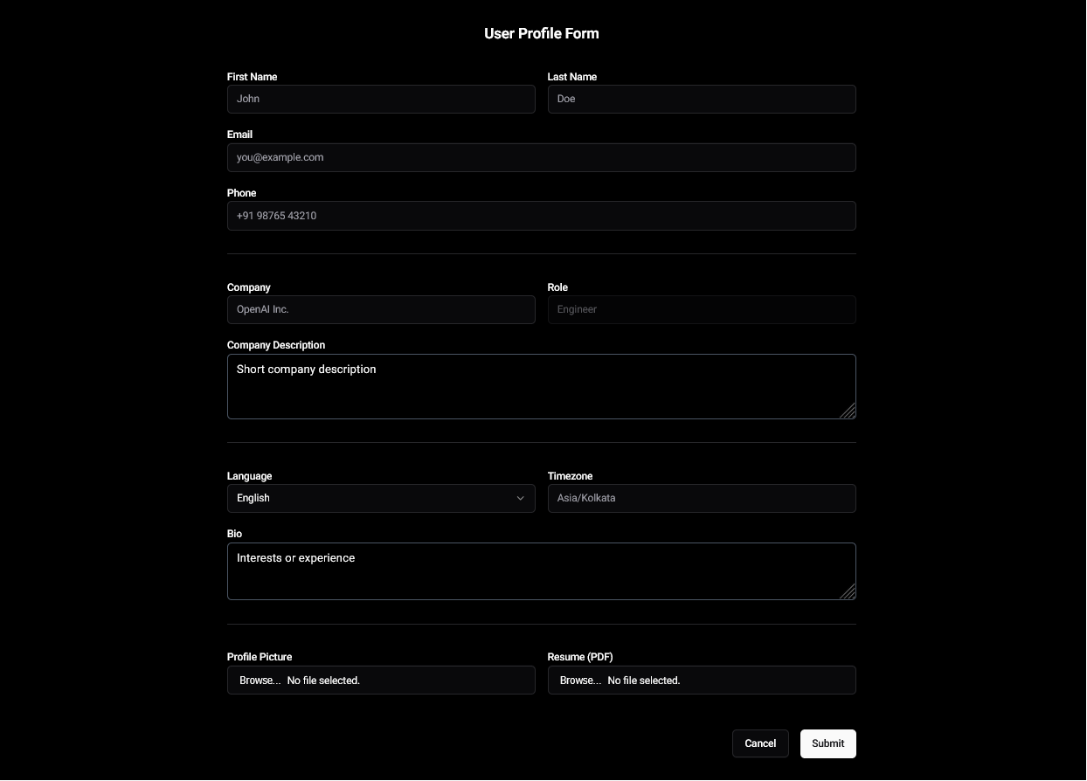
Task: Click the "Language" label text
Action: [x=249, y=476]
